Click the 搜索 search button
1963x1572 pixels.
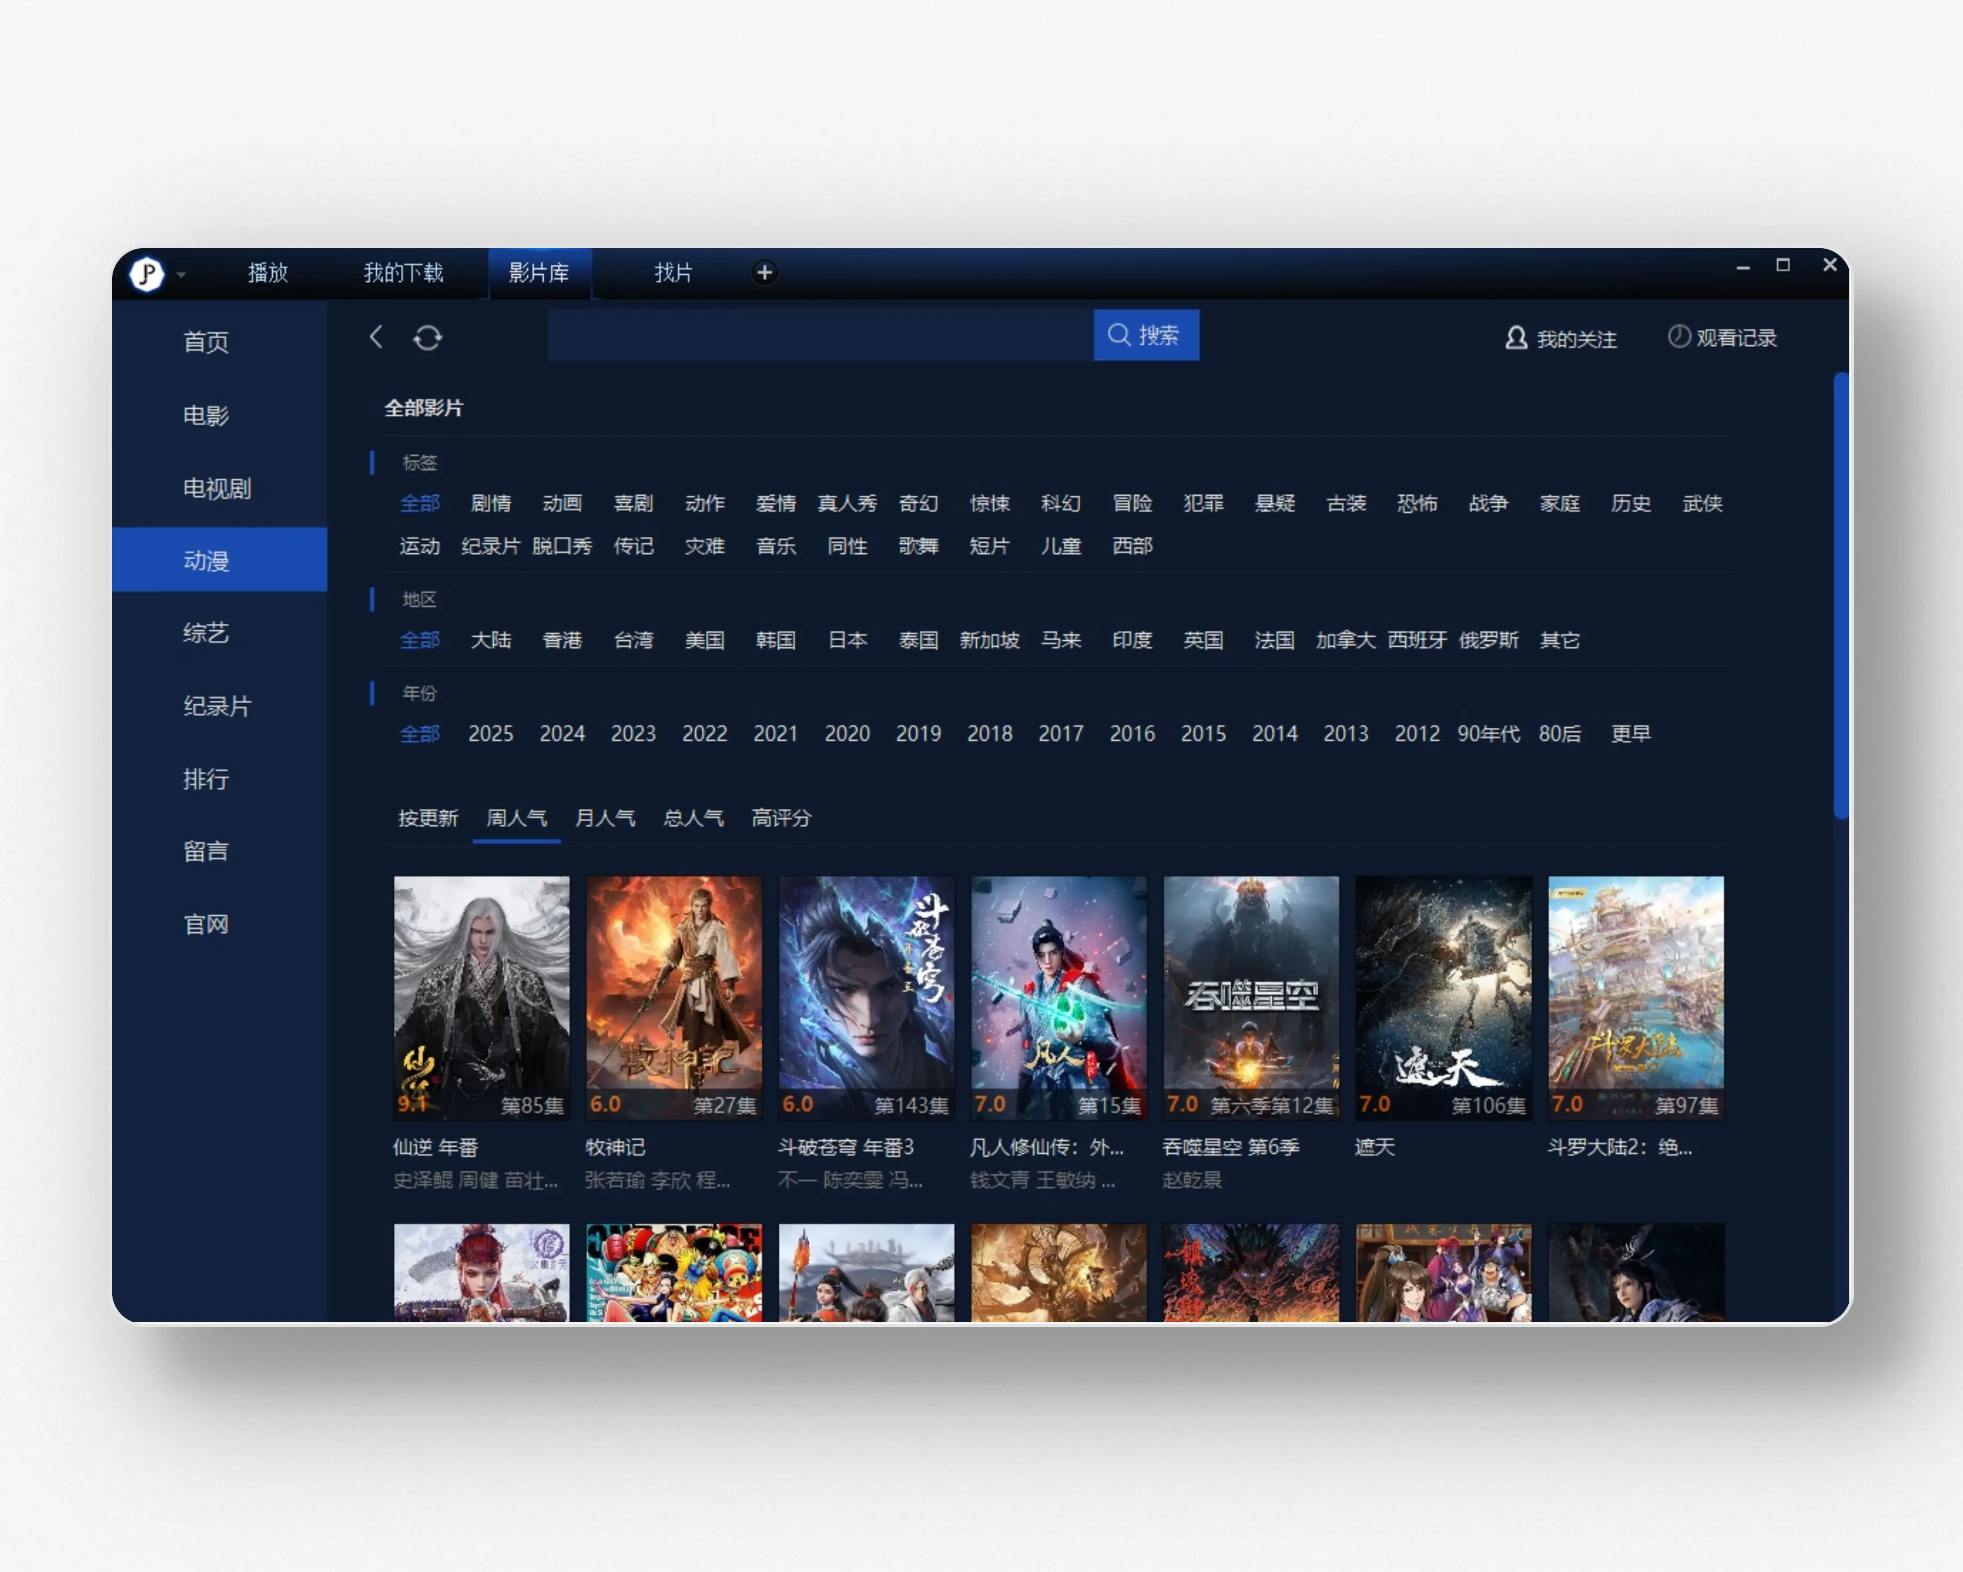[x=1145, y=335]
